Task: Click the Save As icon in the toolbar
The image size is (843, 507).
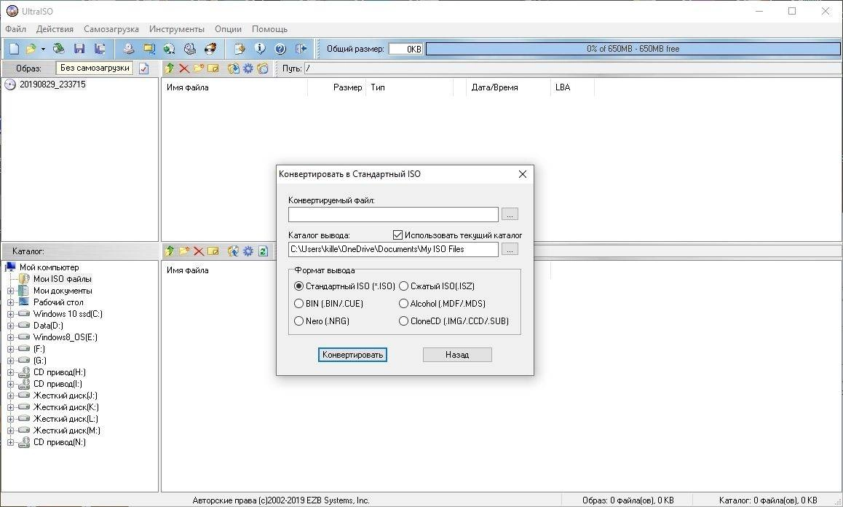Action: (100, 48)
